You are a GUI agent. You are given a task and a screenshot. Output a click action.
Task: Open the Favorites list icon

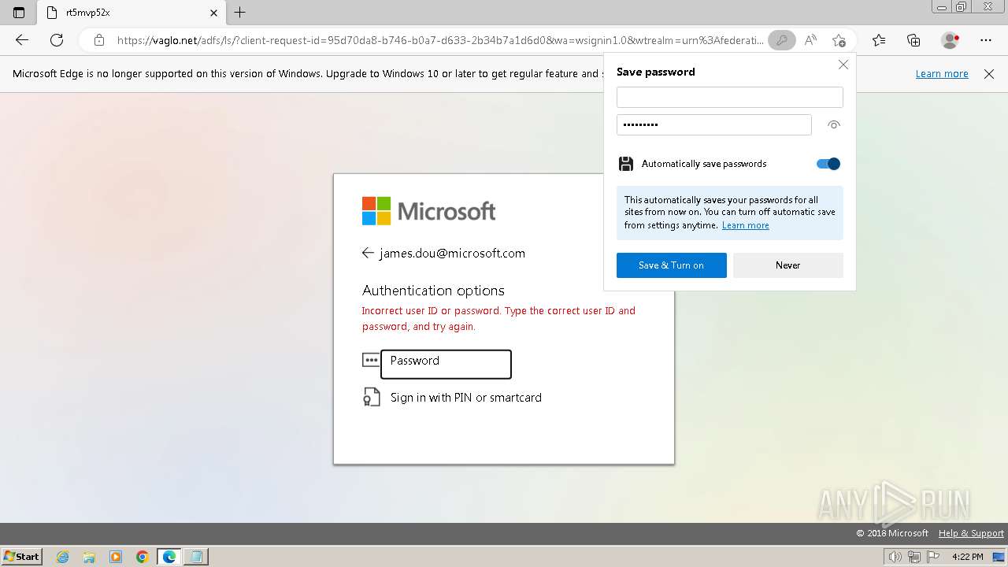879,40
